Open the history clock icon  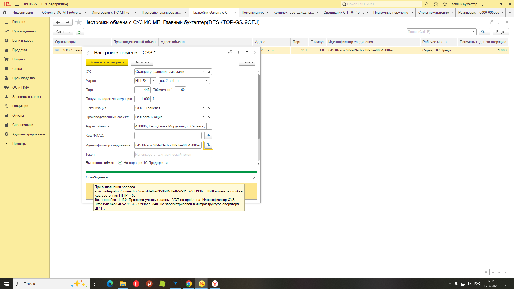pyautogui.click(x=436, y=4)
